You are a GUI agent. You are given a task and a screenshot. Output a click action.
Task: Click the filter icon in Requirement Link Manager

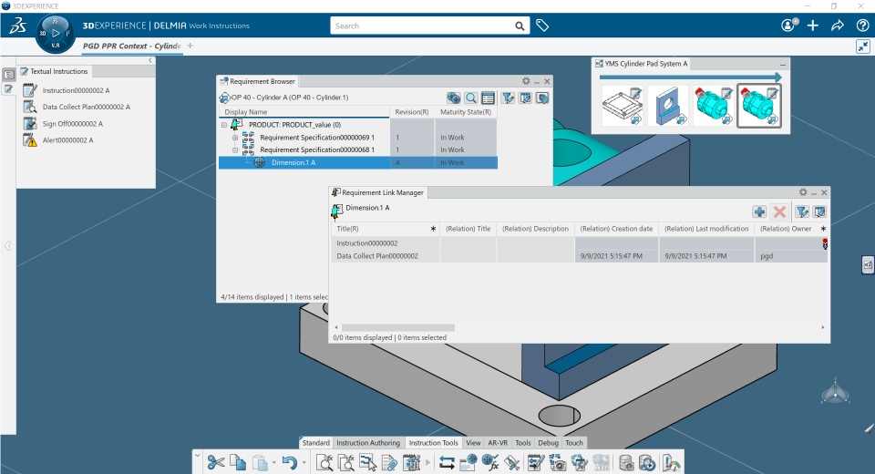(x=802, y=211)
